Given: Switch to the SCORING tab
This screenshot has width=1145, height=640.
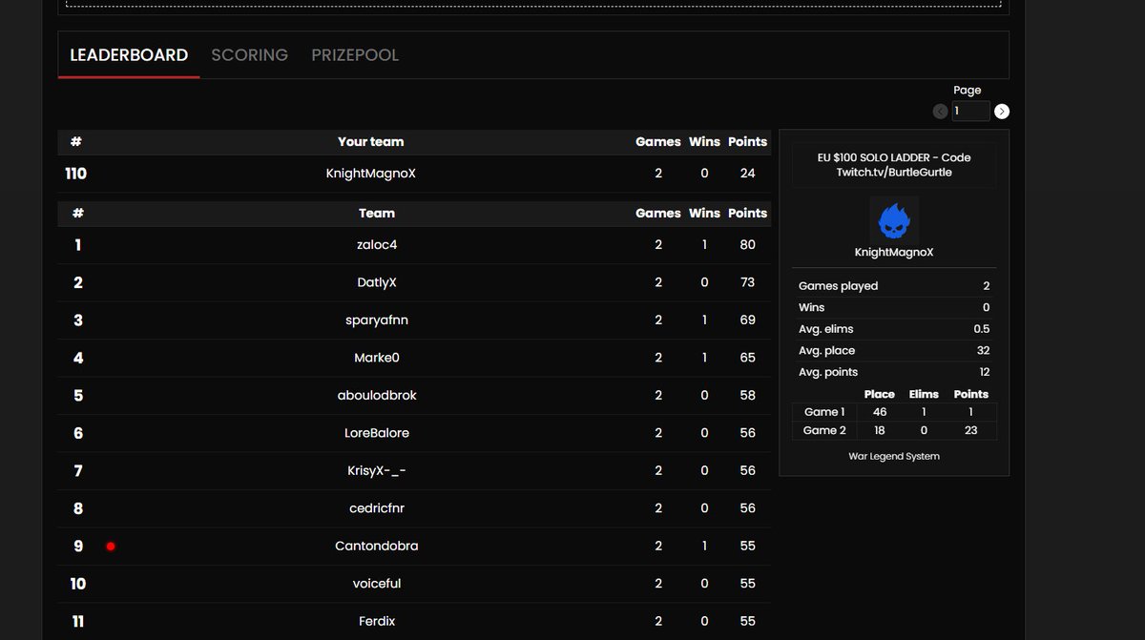Looking at the screenshot, I should point(249,54).
